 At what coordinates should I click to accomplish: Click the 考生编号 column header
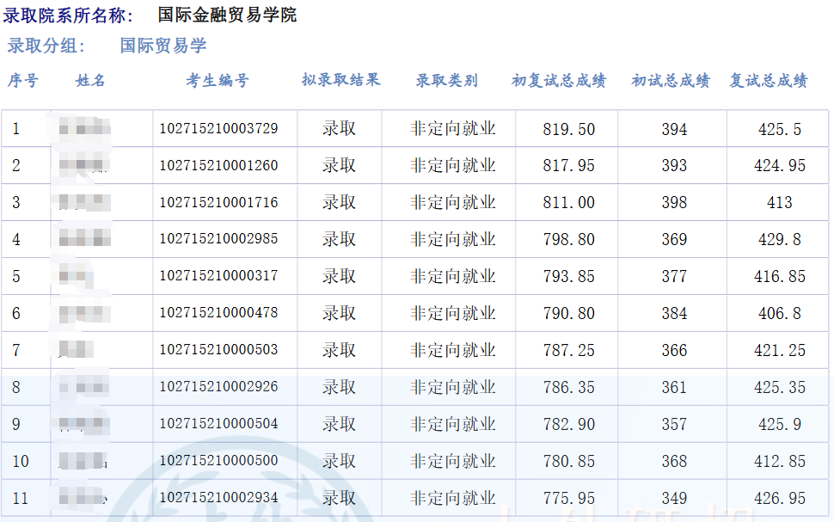point(218,81)
